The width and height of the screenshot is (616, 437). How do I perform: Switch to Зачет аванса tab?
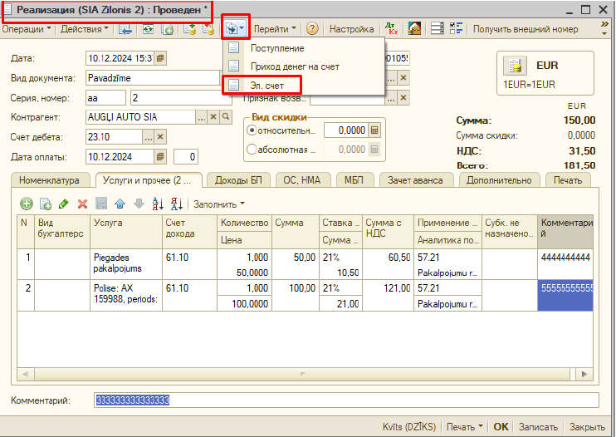click(x=415, y=180)
